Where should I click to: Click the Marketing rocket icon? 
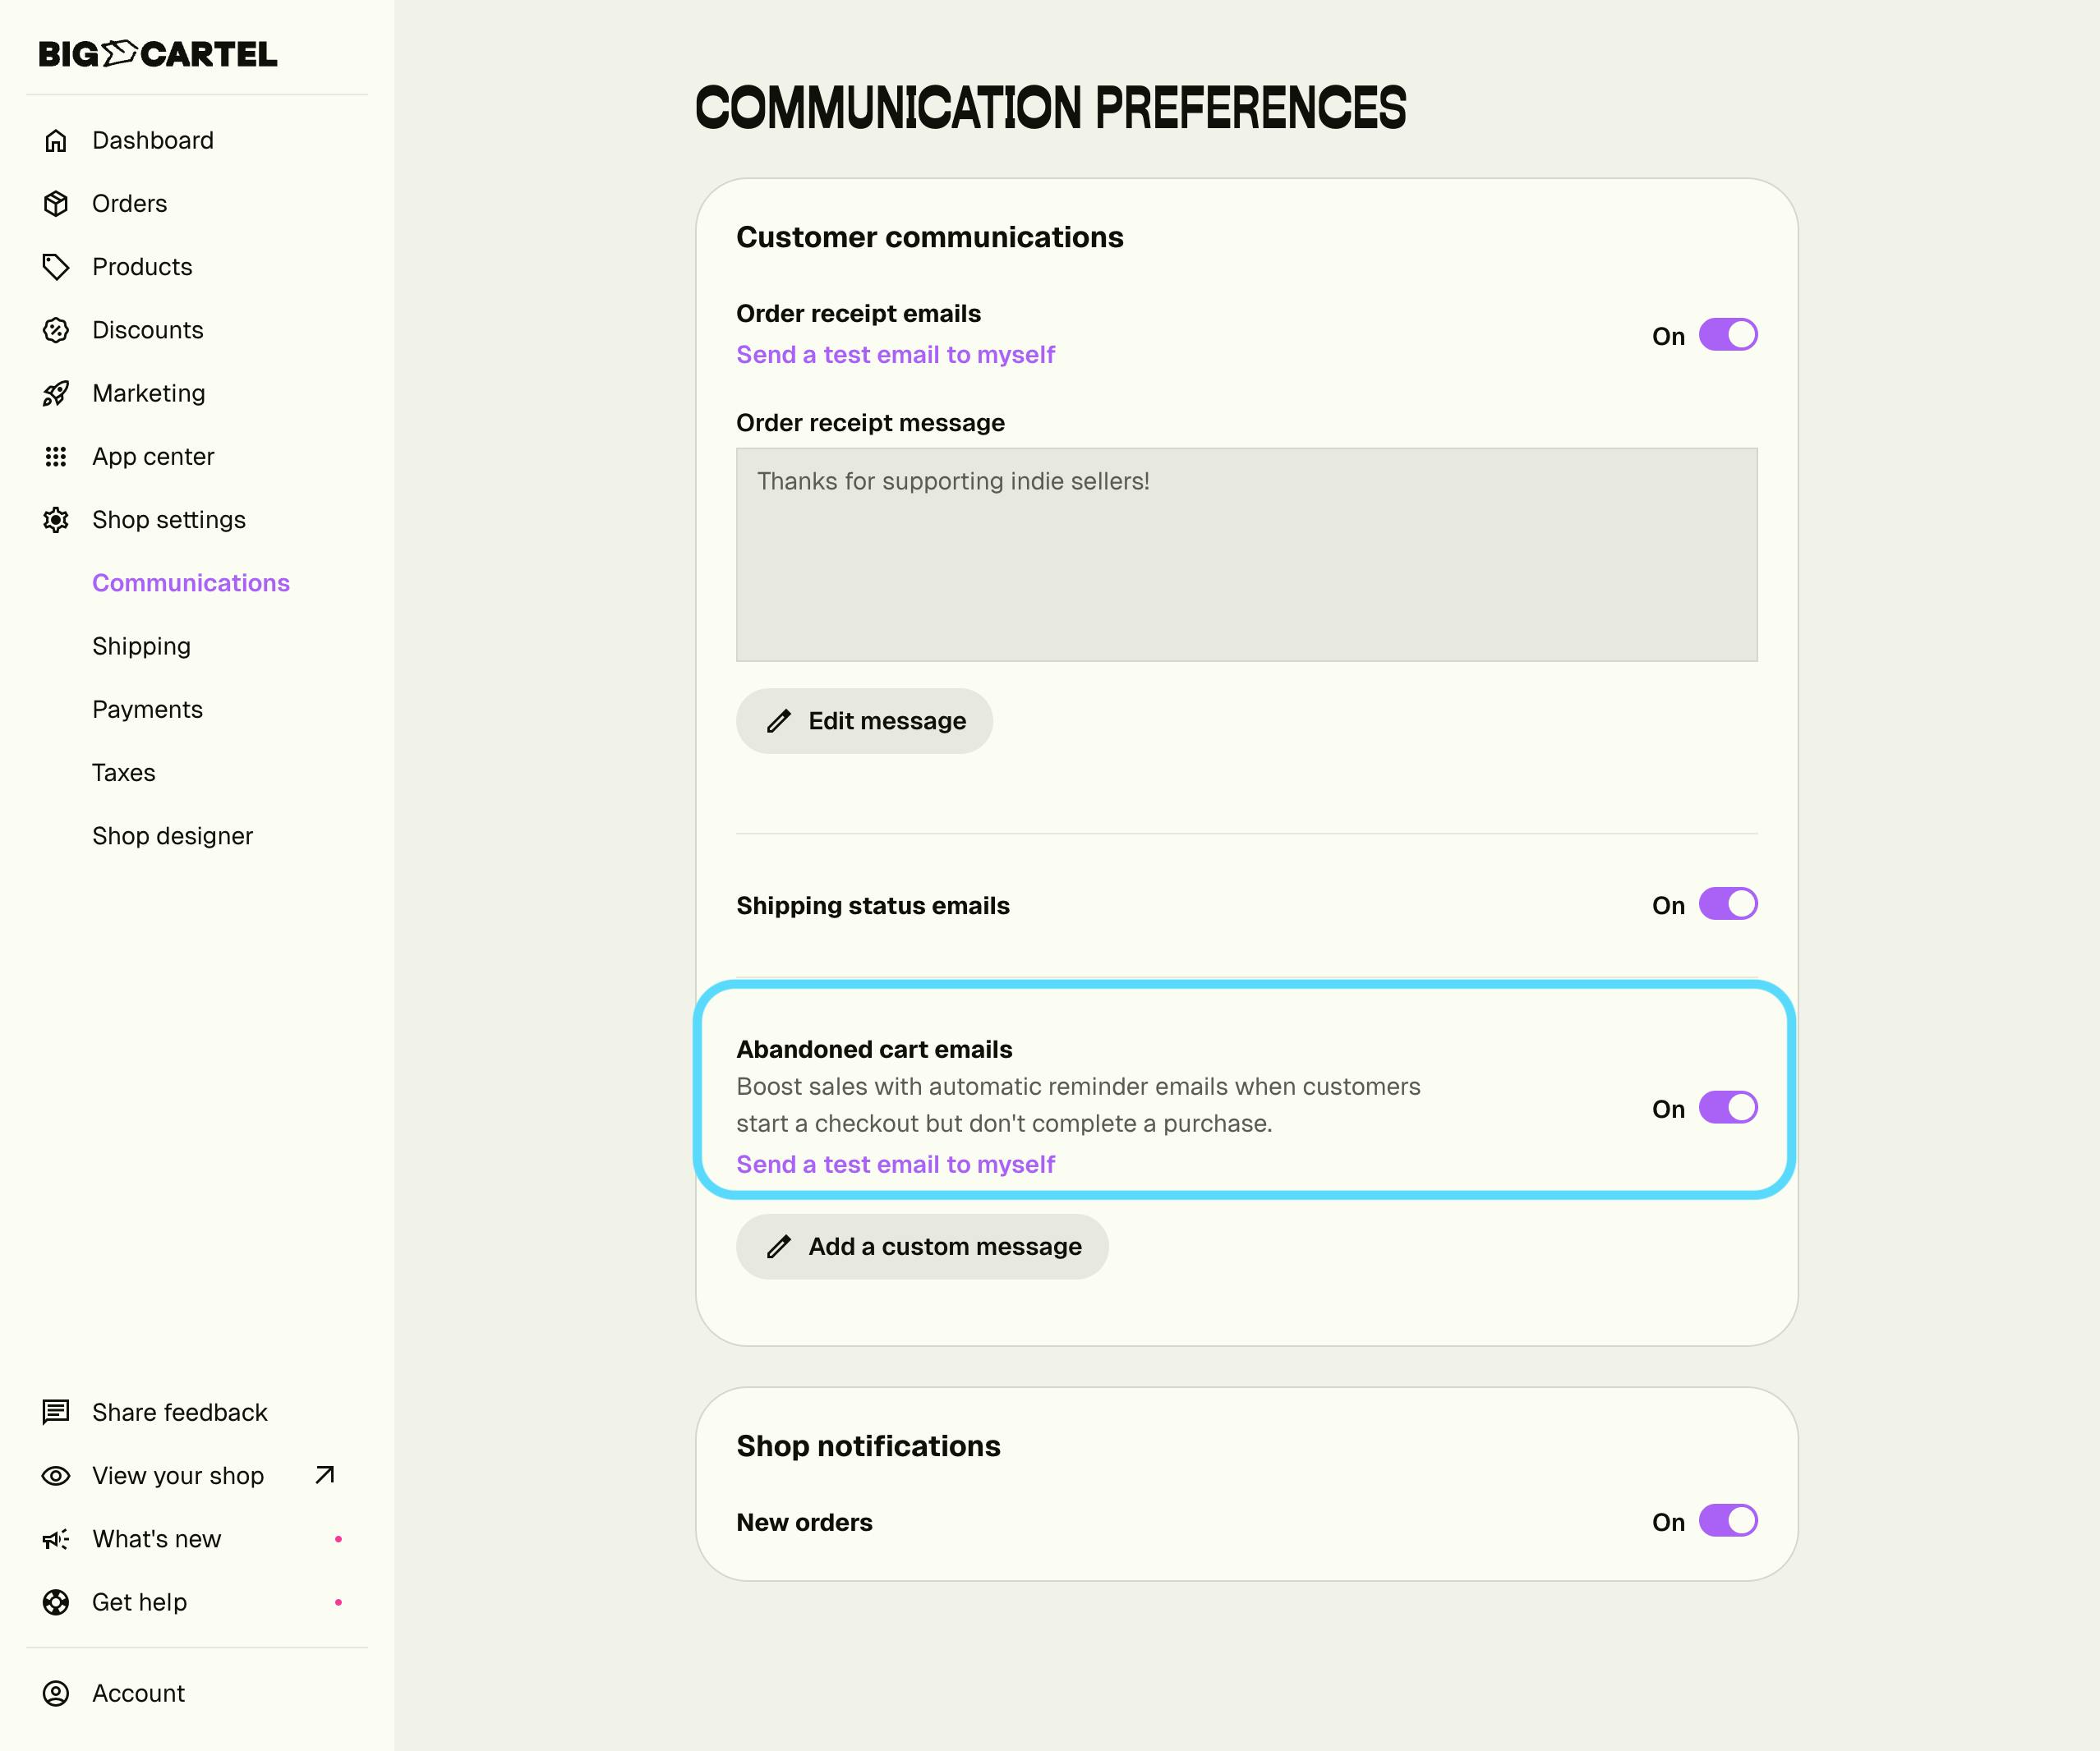[x=56, y=393]
